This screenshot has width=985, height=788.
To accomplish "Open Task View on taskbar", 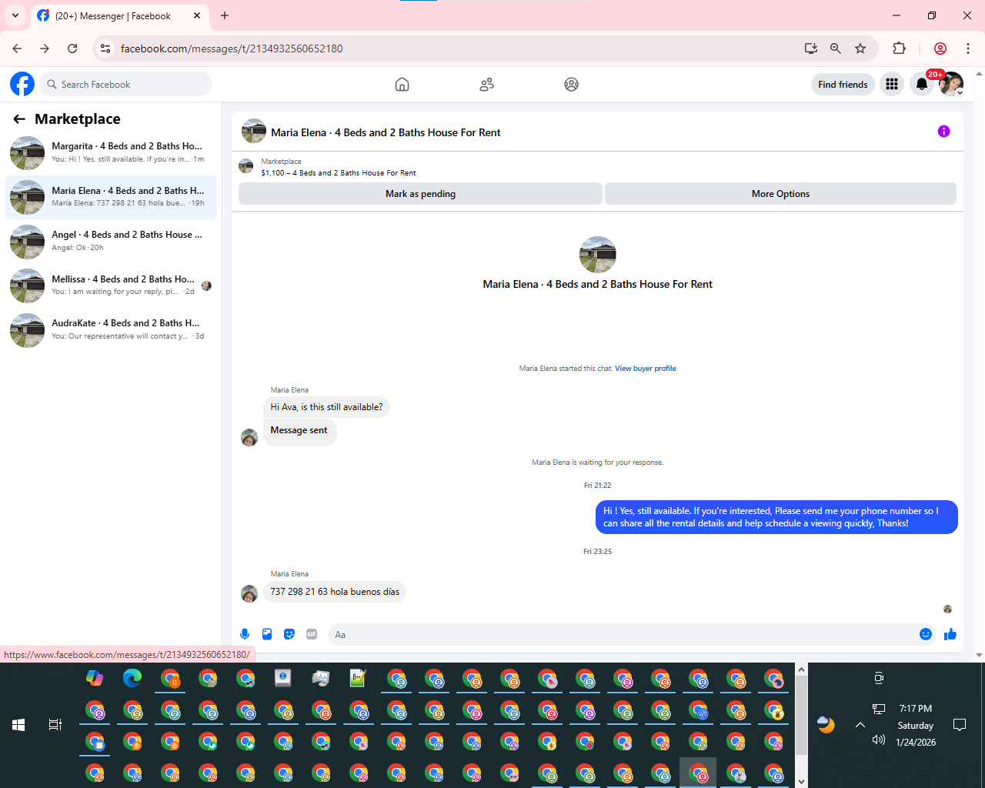I will (x=55, y=725).
